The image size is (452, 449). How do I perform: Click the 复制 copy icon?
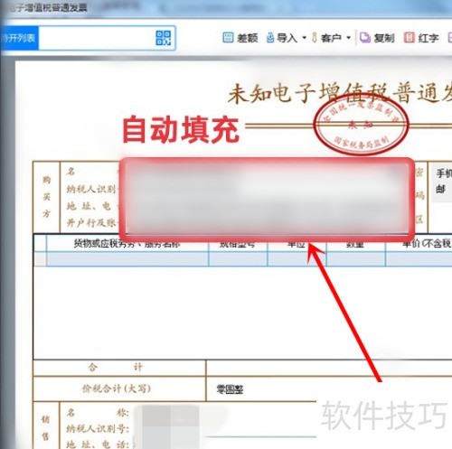(x=365, y=38)
